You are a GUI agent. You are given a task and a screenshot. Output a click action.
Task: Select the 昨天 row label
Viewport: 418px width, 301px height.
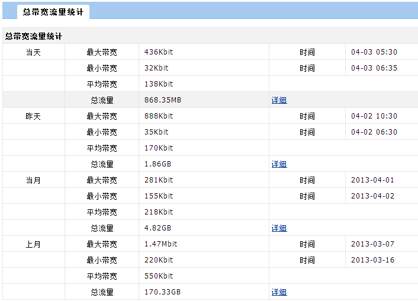click(x=33, y=116)
